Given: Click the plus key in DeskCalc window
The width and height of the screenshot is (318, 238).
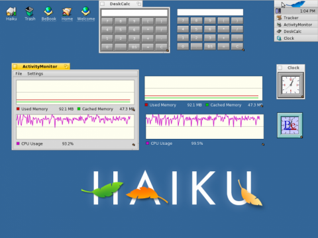Looking at the screenshot, I should pyautogui.click(x=148, y=38).
